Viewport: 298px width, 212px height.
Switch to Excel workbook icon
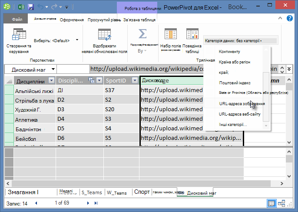21,7
